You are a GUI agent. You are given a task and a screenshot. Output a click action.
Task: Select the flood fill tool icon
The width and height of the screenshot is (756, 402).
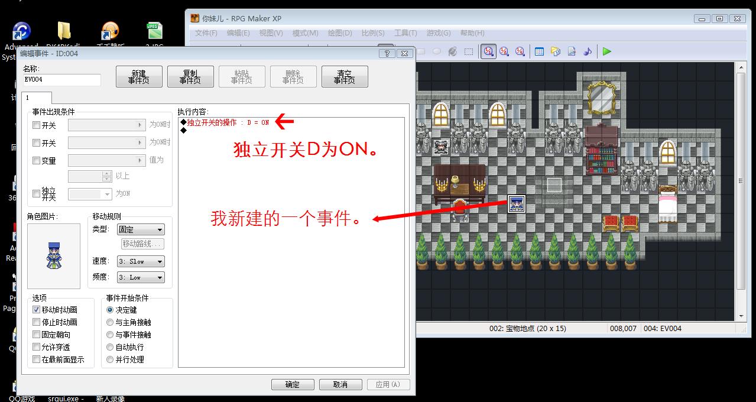(x=453, y=51)
